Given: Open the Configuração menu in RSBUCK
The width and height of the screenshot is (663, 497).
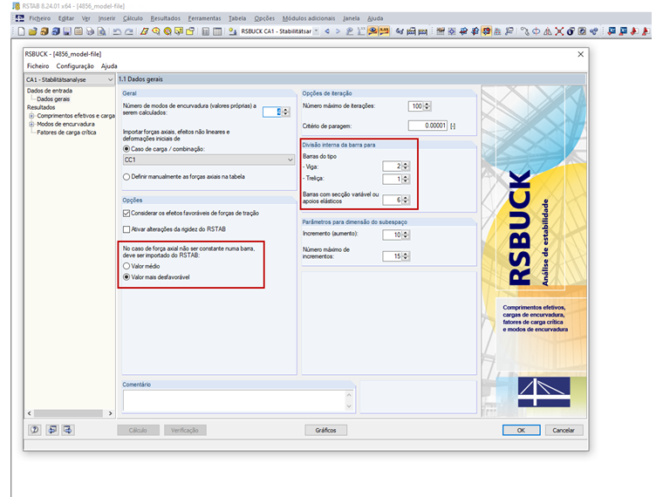Looking at the screenshot, I should tap(75, 66).
